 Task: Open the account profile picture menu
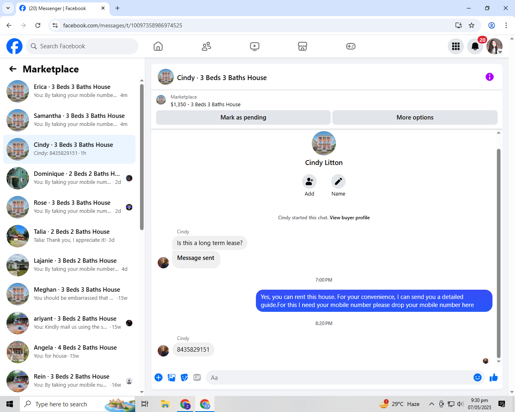(494, 46)
